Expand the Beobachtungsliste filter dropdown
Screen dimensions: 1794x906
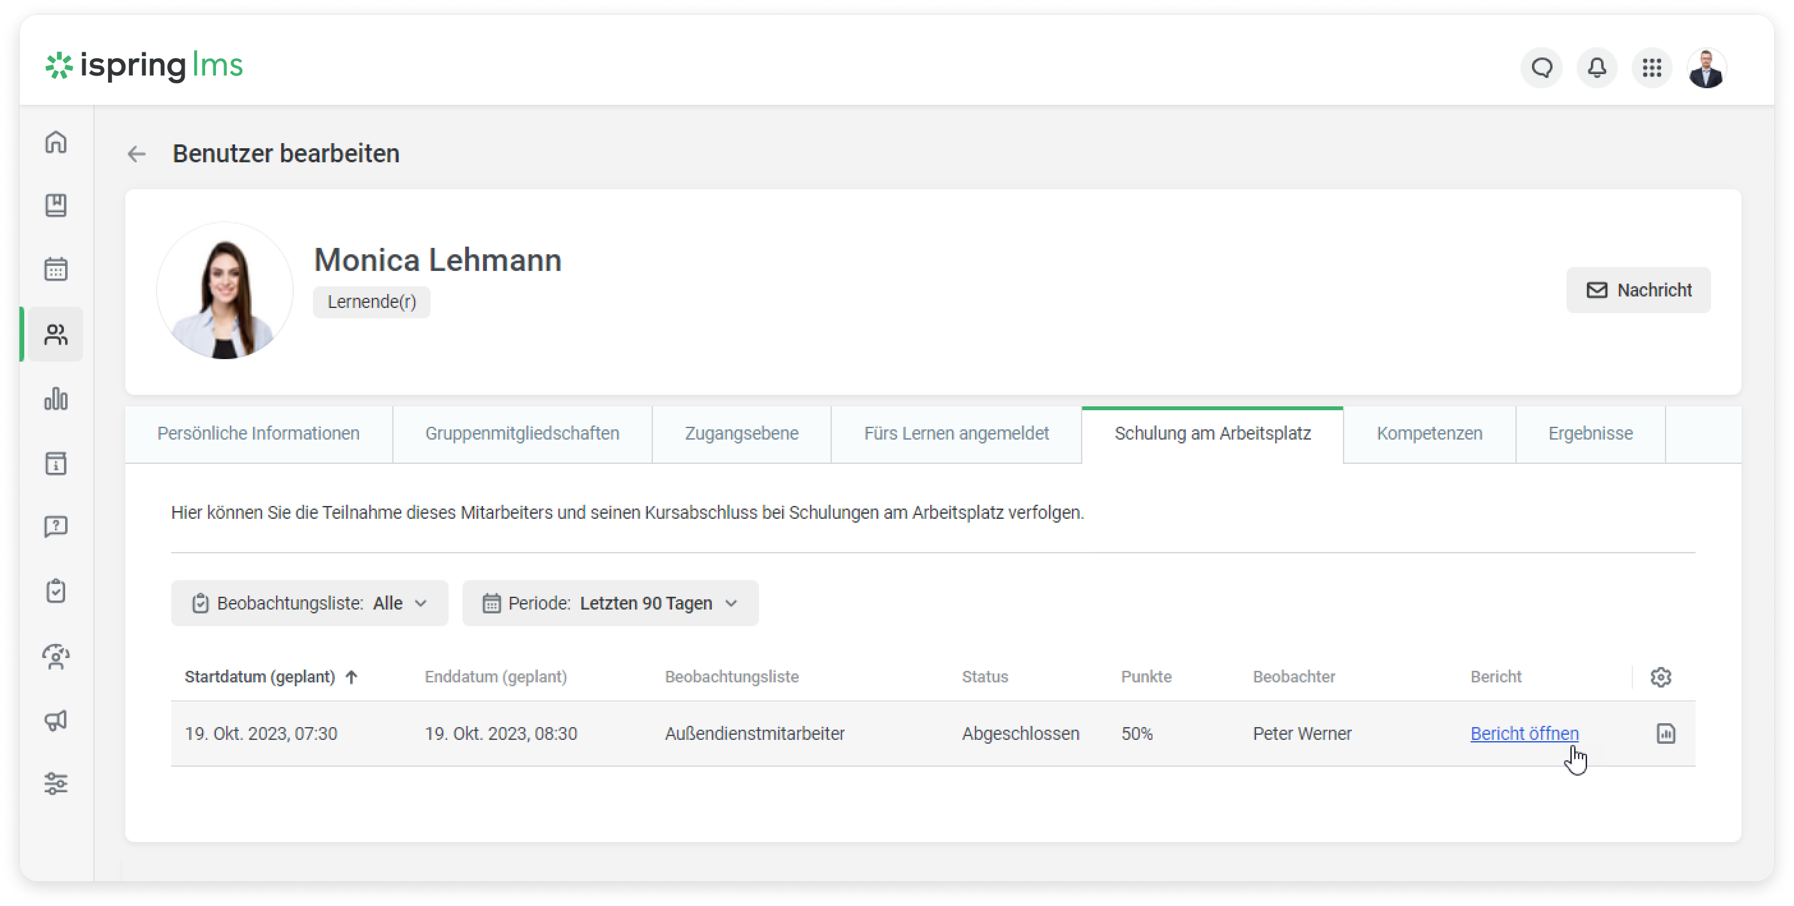[309, 603]
